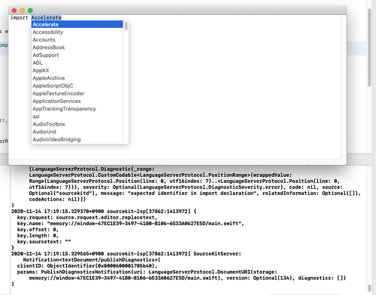Click the key.request log line
Image resolution: width=376 pixels, height=295 pixels.
pyautogui.click(x=87, y=217)
